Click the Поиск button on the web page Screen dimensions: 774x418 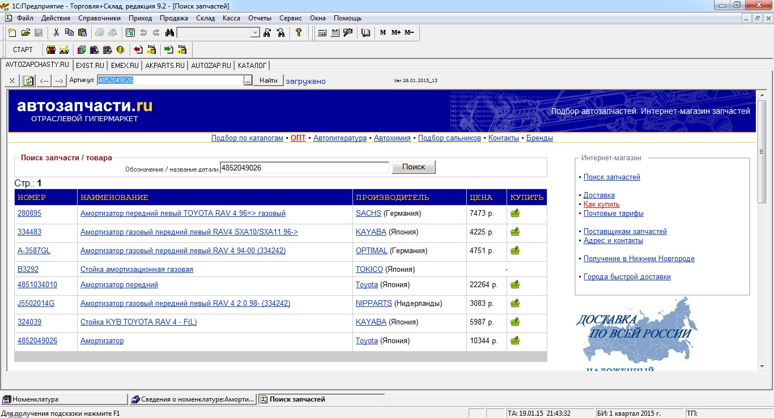click(x=413, y=167)
